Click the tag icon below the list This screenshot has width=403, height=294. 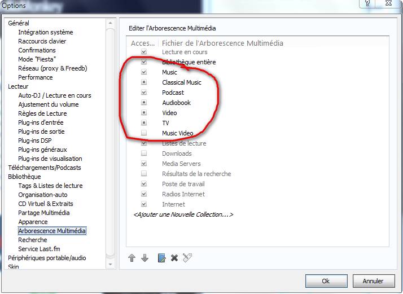[188, 258]
